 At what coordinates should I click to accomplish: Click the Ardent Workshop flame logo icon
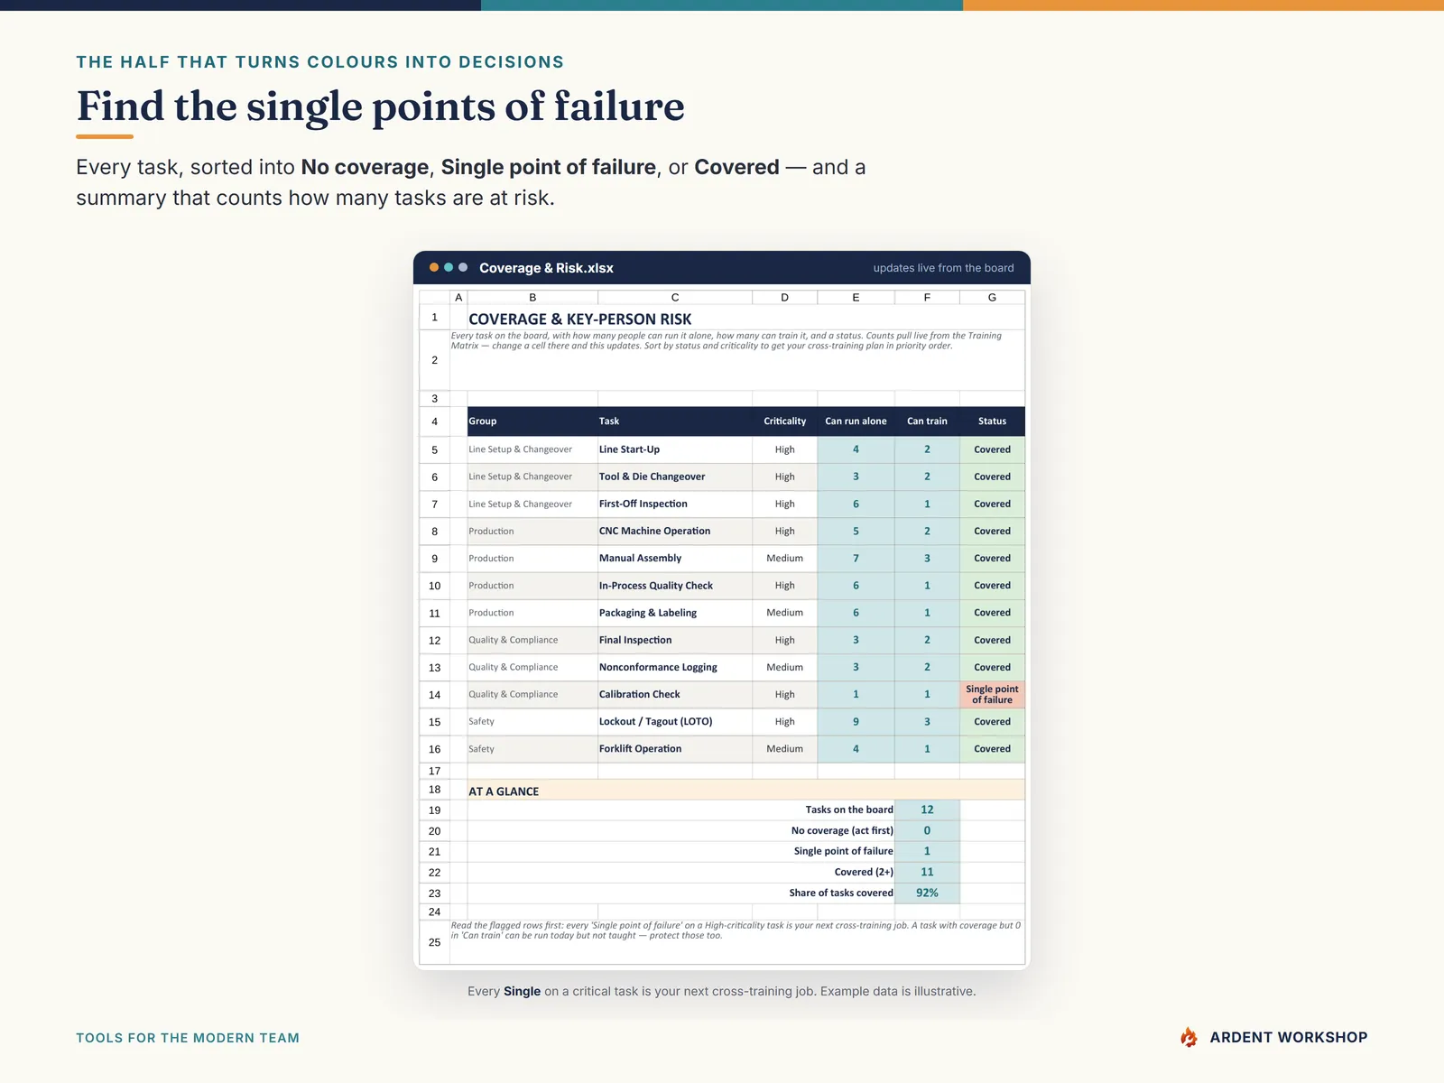1189,1037
